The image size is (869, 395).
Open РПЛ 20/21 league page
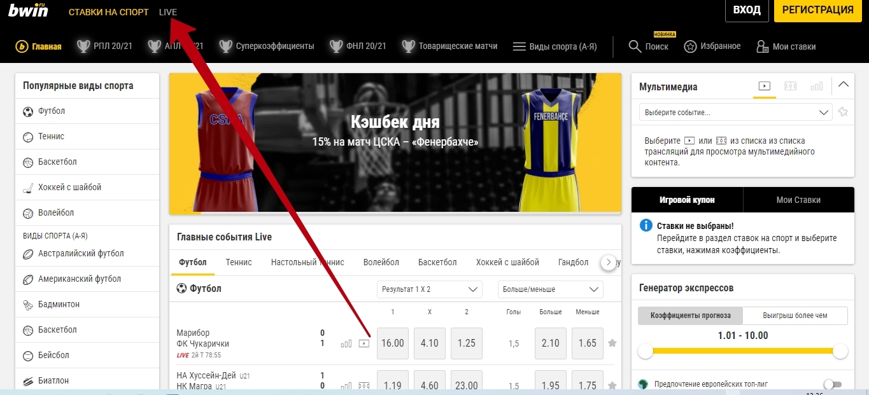[104, 46]
